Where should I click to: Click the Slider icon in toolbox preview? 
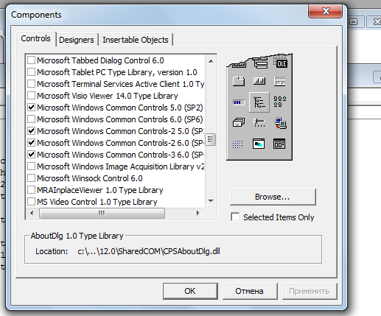pos(259,122)
